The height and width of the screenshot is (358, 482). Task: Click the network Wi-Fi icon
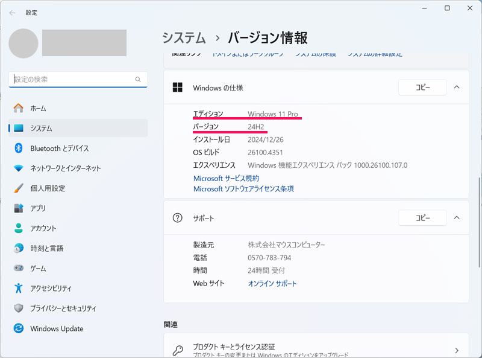pos(19,168)
